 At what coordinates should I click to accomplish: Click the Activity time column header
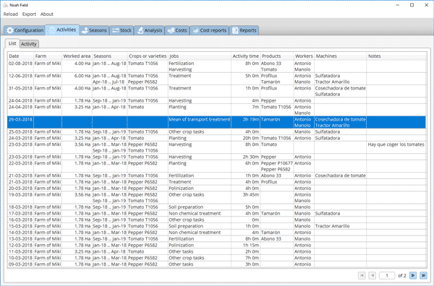[245, 56]
